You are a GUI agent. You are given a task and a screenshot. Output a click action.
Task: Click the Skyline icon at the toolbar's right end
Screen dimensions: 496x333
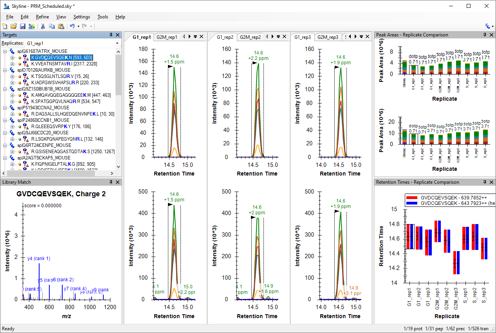[488, 26]
